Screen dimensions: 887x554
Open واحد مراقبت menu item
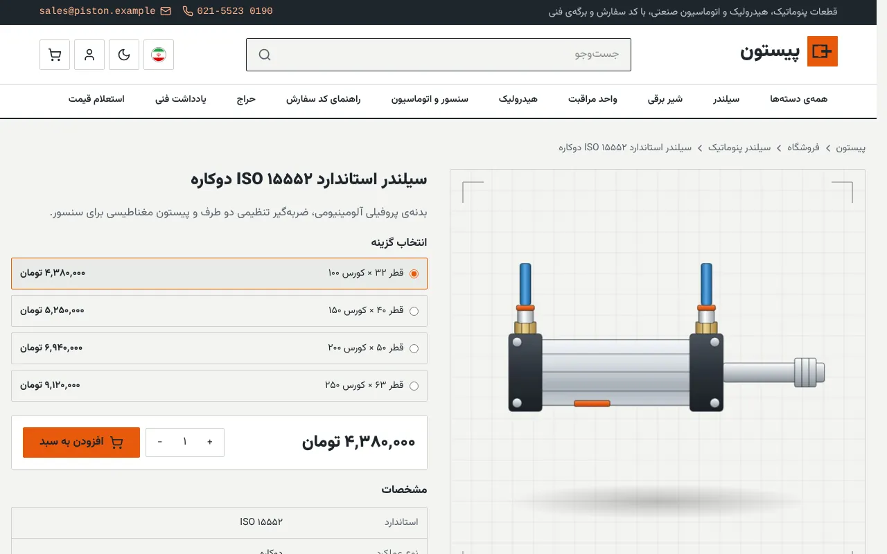[592, 99]
